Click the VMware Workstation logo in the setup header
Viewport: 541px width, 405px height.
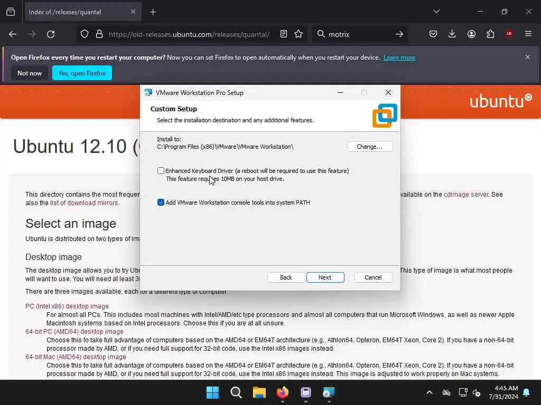click(x=385, y=115)
